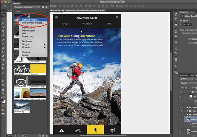Image resolution: width=197 pixels, height=137 pixels.
Task: Change screen mode from toolbar bottom
Action: coord(3,114)
